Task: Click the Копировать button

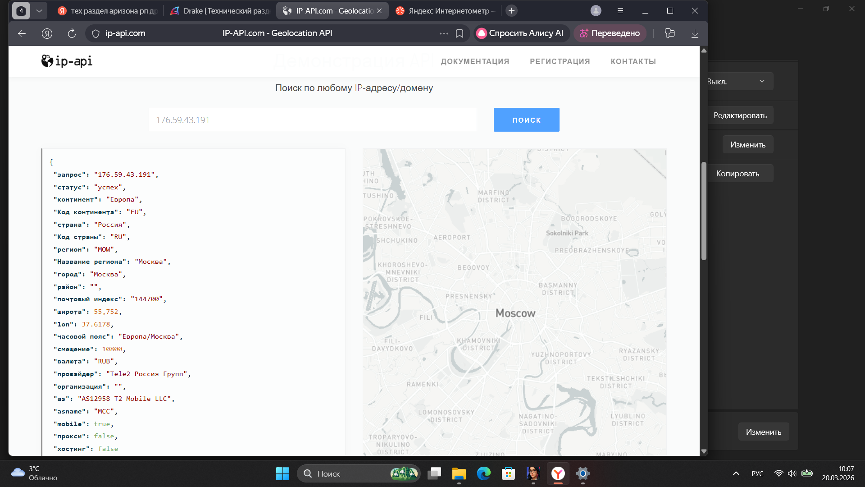Action: (x=738, y=174)
